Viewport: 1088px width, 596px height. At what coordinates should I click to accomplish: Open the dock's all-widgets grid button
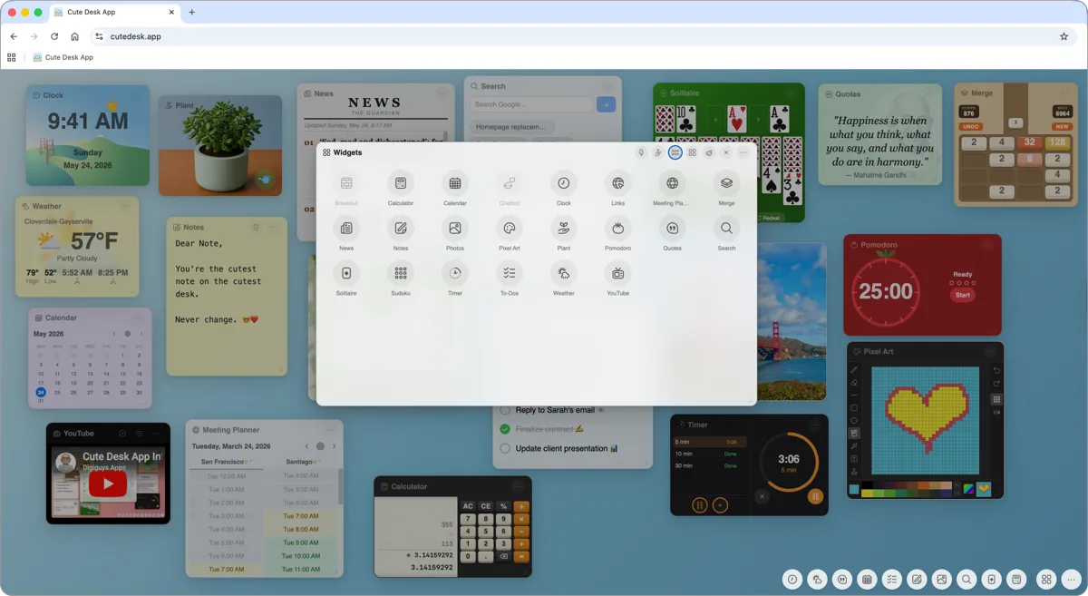(1046, 579)
